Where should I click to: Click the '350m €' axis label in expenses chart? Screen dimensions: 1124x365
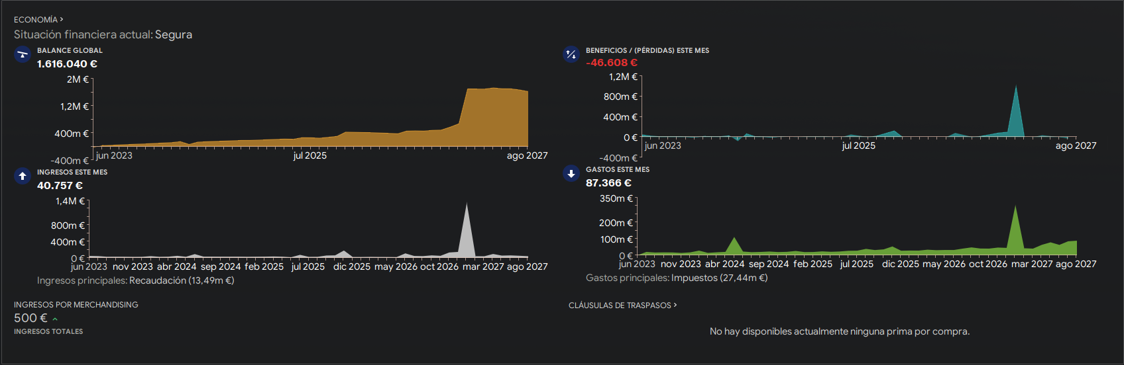point(616,198)
